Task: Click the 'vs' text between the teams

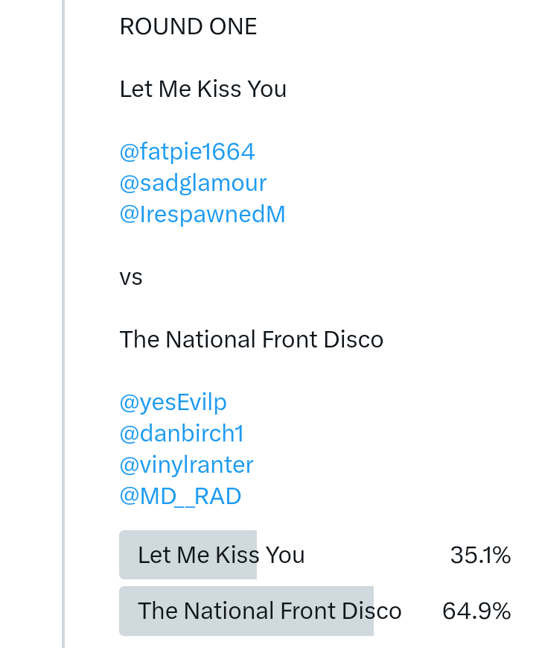Action: tap(131, 277)
